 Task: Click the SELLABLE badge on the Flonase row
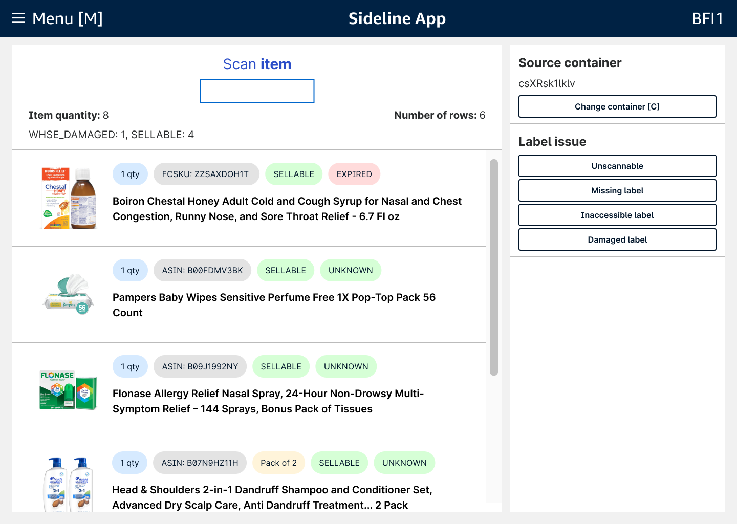pyautogui.click(x=281, y=366)
